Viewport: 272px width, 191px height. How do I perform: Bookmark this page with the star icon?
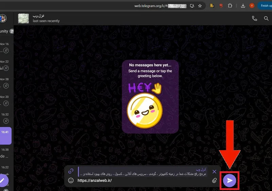pos(200,6)
